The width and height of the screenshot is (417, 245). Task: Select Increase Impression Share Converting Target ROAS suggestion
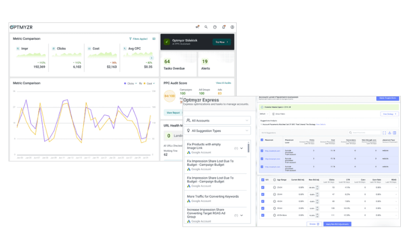(216, 215)
